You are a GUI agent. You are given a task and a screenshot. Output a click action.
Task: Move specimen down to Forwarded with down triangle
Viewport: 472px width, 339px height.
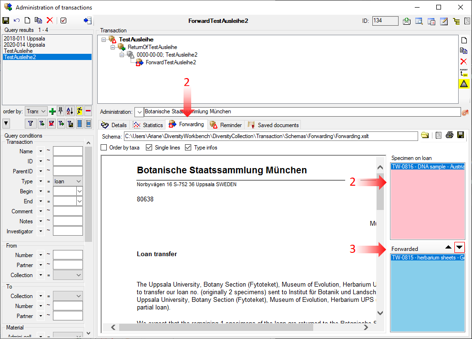point(459,247)
